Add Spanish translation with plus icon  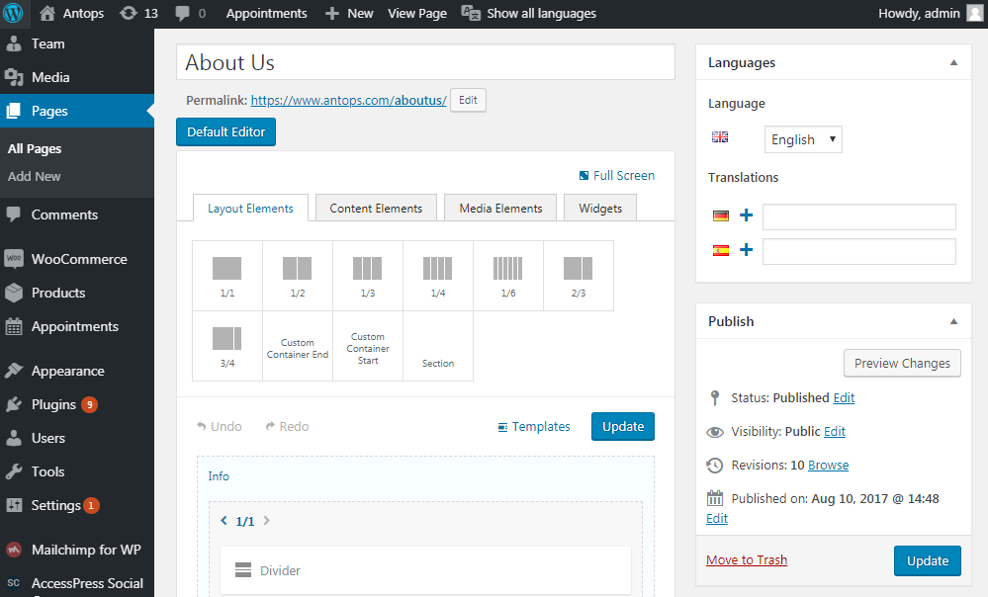click(x=746, y=250)
